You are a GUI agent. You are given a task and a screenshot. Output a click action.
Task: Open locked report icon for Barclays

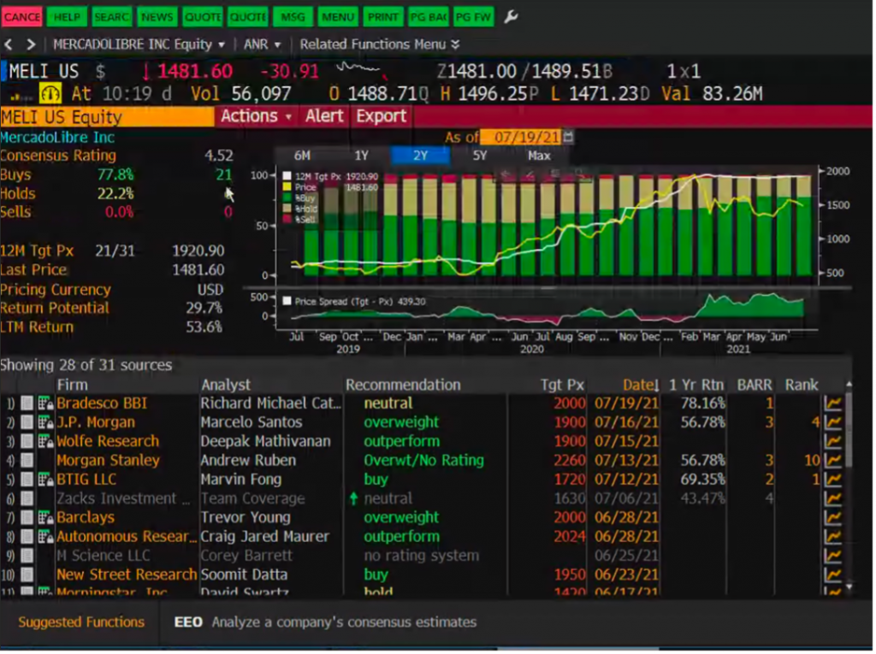click(x=45, y=518)
